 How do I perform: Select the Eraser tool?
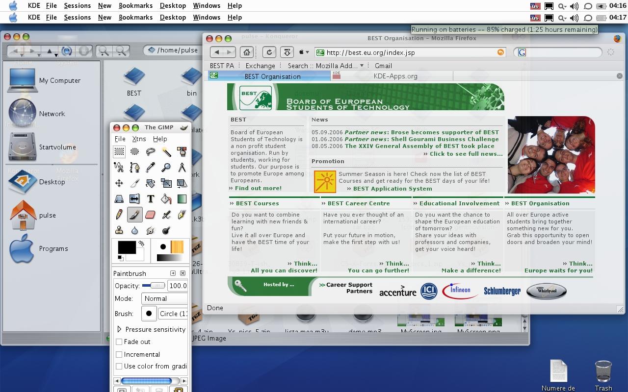tap(150, 214)
